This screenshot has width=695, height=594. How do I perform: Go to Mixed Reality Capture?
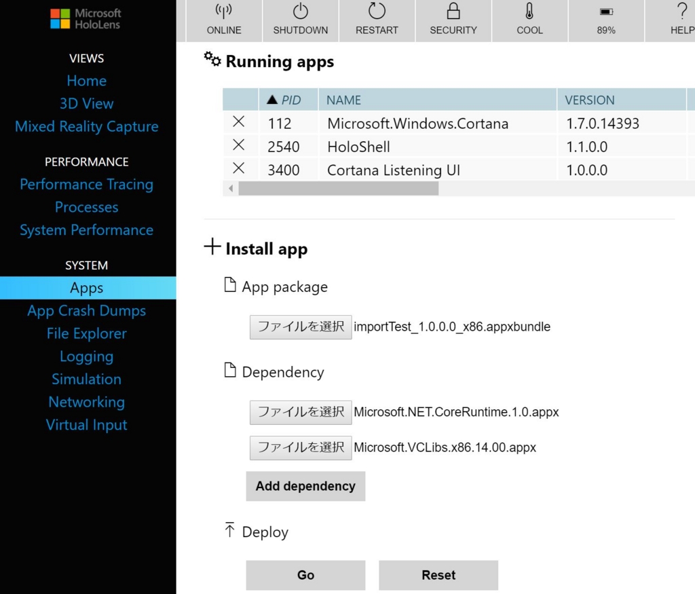point(87,127)
